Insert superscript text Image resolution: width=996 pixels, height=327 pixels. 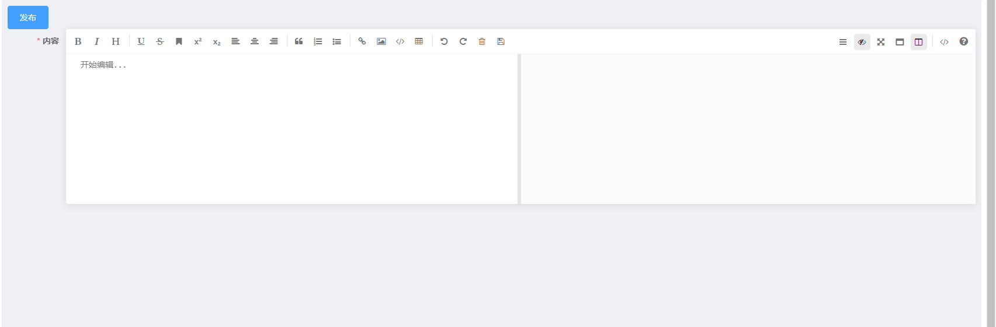[198, 41]
